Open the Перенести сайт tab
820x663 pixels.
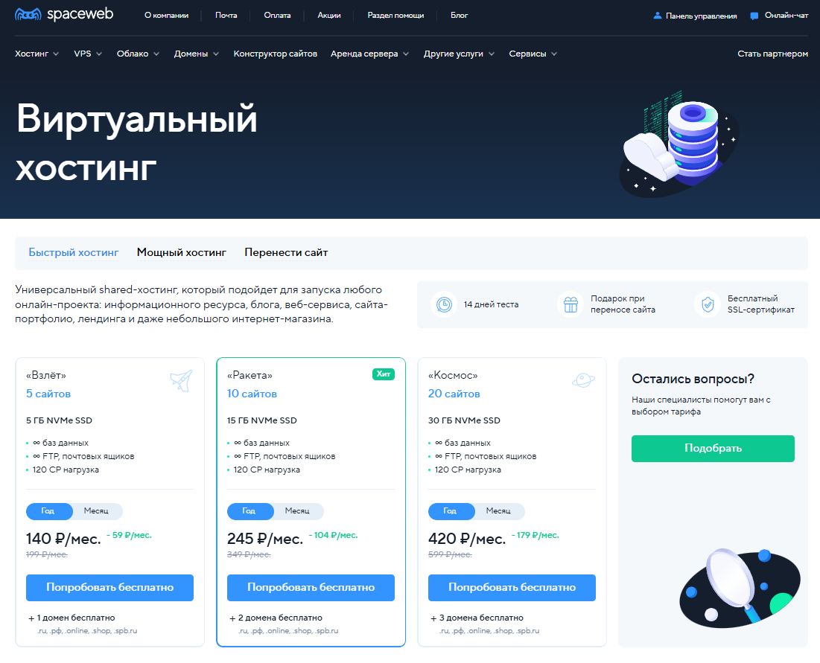[286, 252]
